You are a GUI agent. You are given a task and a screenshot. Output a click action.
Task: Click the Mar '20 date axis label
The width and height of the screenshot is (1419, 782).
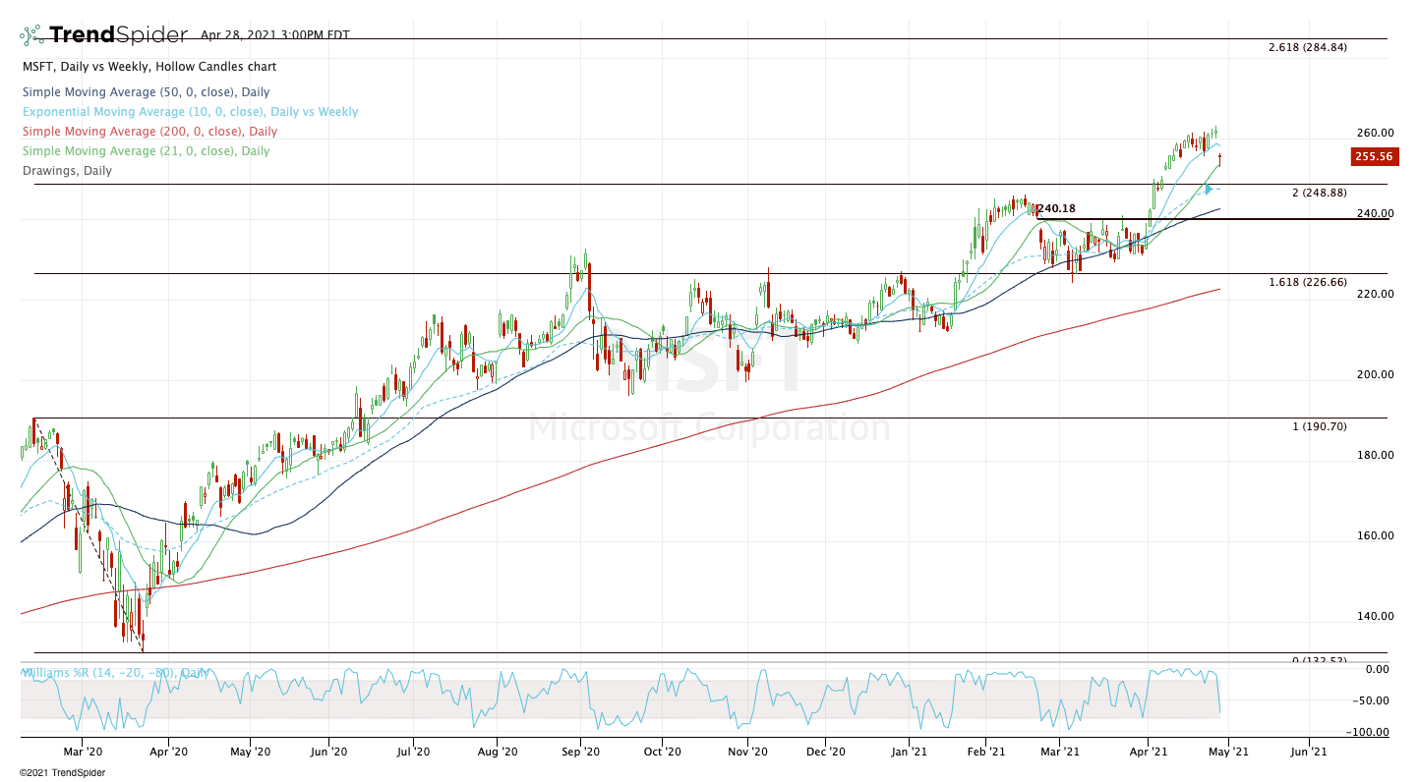83,752
